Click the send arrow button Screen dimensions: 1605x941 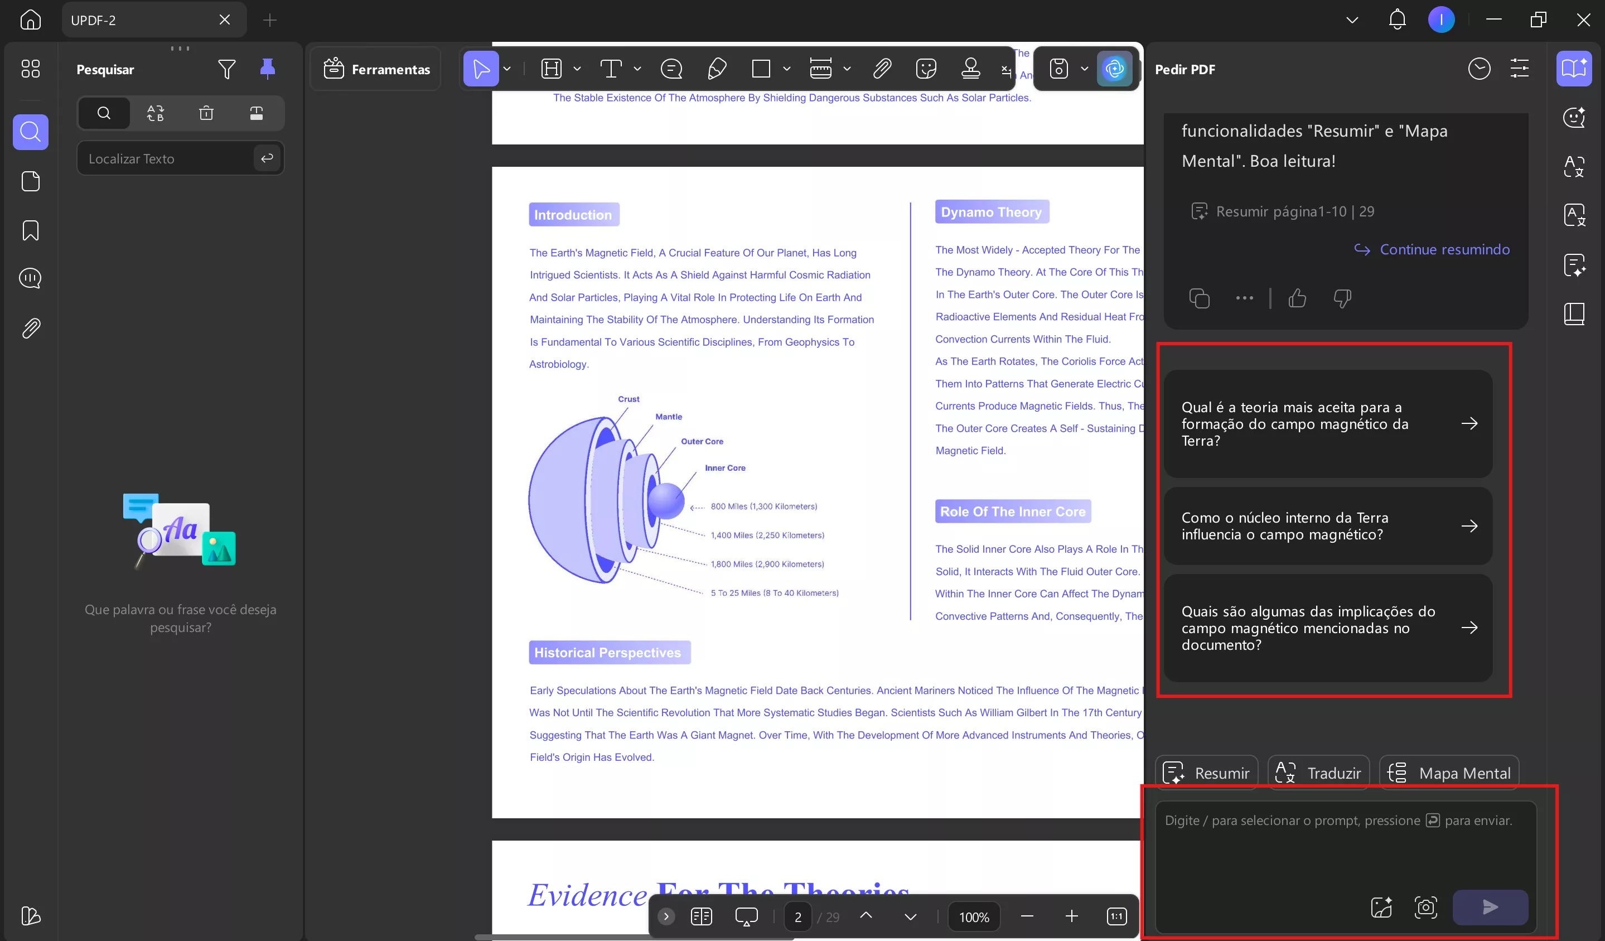click(x=1490, y=907)
